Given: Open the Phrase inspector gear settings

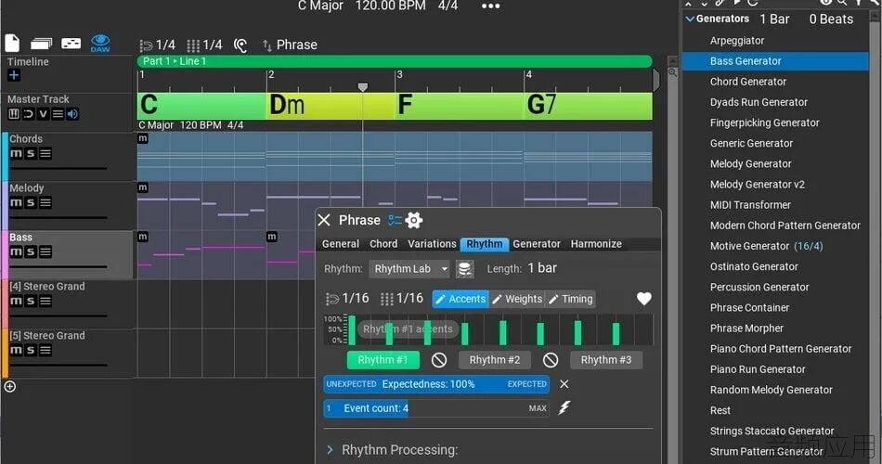Looking at the screenshot, I should coord(414,221).
